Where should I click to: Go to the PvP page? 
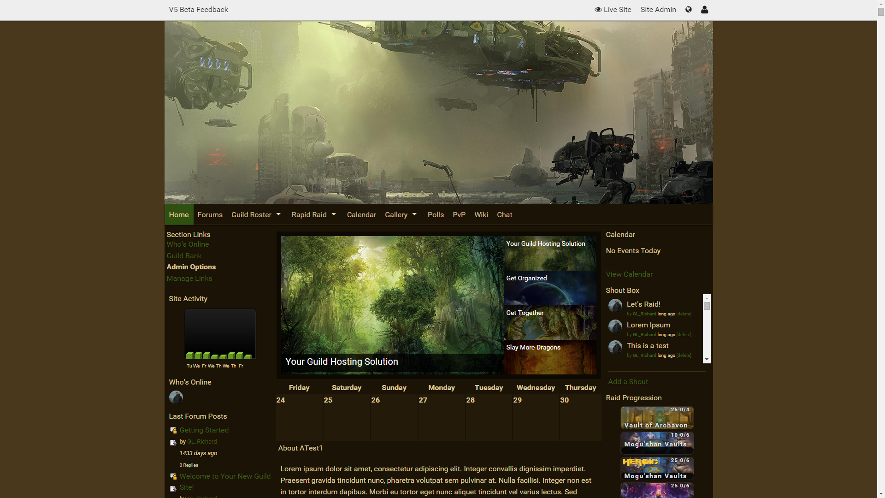tap(459, 214)
